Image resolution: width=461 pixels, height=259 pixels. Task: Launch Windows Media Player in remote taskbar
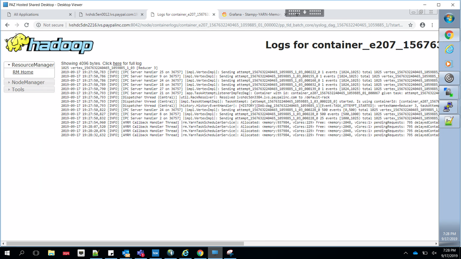449,64
